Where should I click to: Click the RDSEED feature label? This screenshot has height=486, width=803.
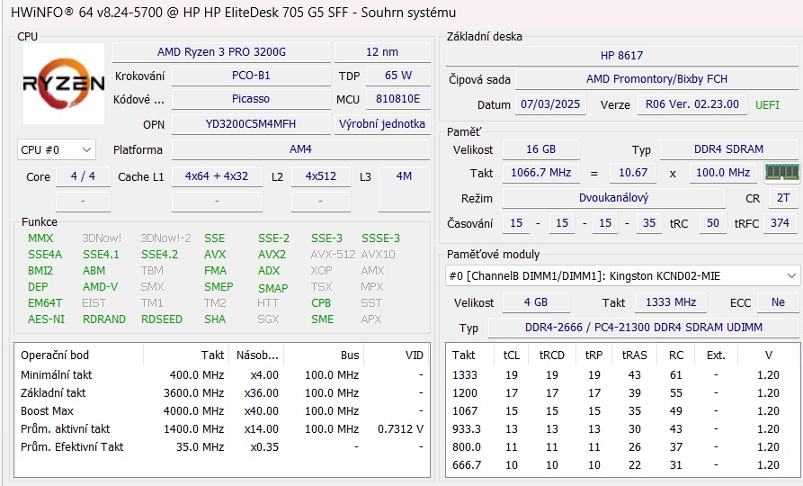pyautogui.click(x=162, y=319)
